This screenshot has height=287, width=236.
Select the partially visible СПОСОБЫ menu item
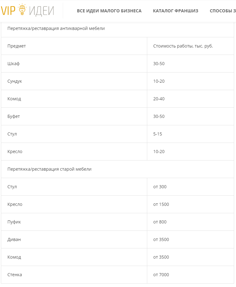223,11
